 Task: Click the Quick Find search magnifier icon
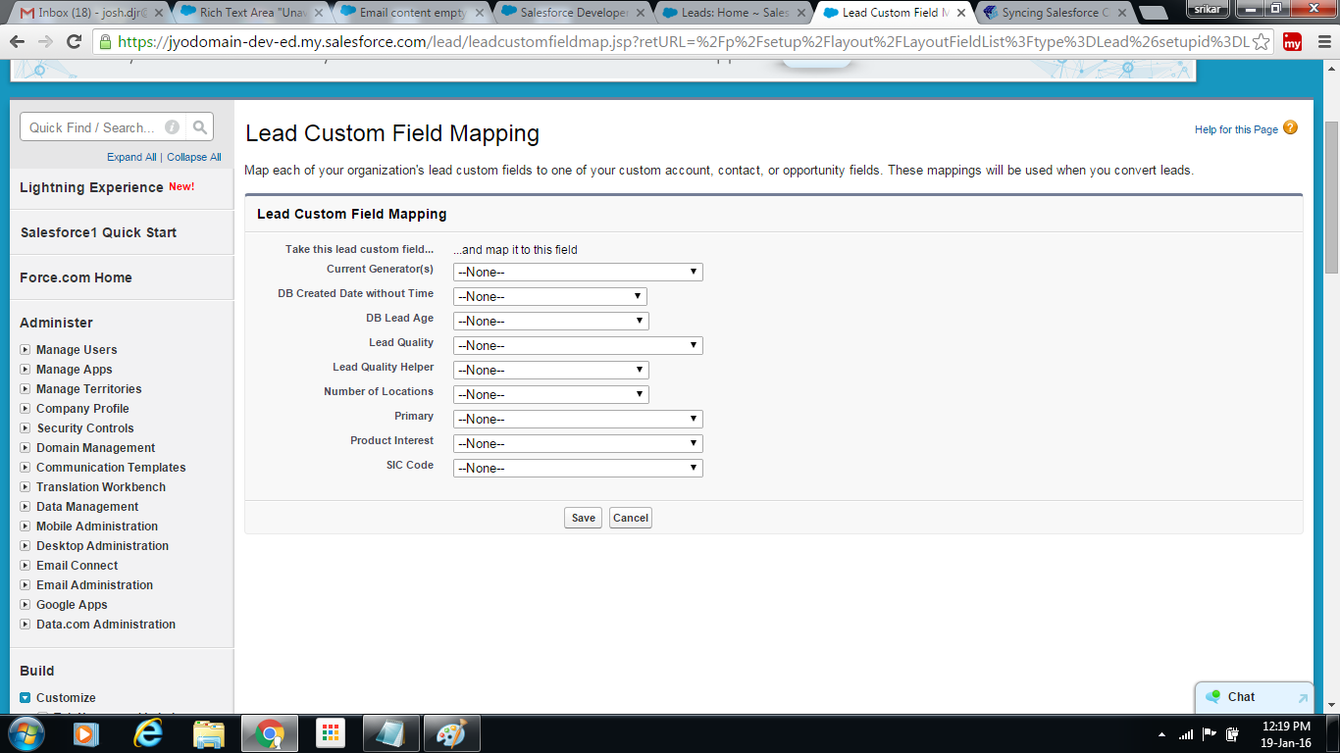(200, 127)
